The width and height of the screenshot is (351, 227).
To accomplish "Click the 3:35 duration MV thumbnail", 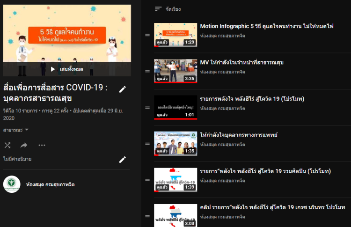I will (x=175, y=71).
